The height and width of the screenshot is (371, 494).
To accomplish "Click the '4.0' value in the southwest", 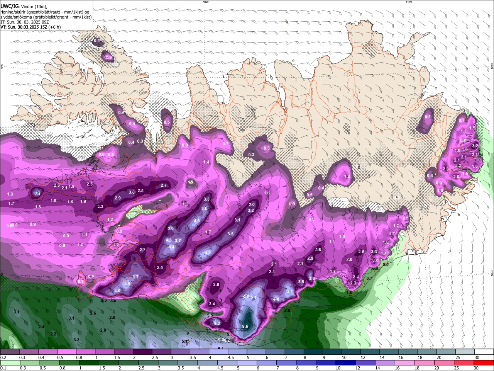I will [117, 291].
